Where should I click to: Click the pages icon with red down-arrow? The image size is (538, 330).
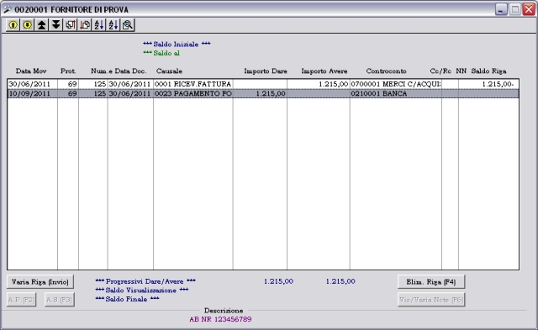(85, 25)
